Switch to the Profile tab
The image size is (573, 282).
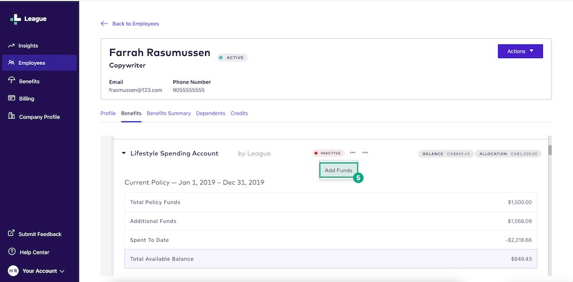pos(108,113)
